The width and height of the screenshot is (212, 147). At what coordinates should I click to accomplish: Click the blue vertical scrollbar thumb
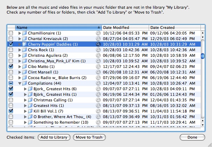pyautogui.click(x=203, y=56)
